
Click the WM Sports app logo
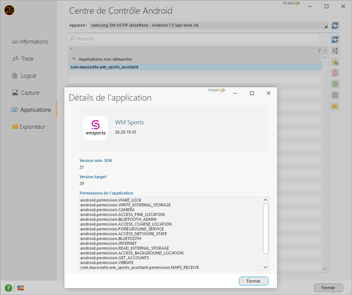(x=95, y=128)
